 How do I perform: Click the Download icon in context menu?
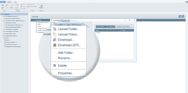pos(55,40)
